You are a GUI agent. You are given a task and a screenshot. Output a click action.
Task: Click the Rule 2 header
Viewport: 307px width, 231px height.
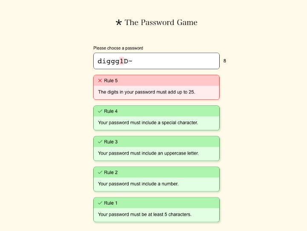[156, 172]
